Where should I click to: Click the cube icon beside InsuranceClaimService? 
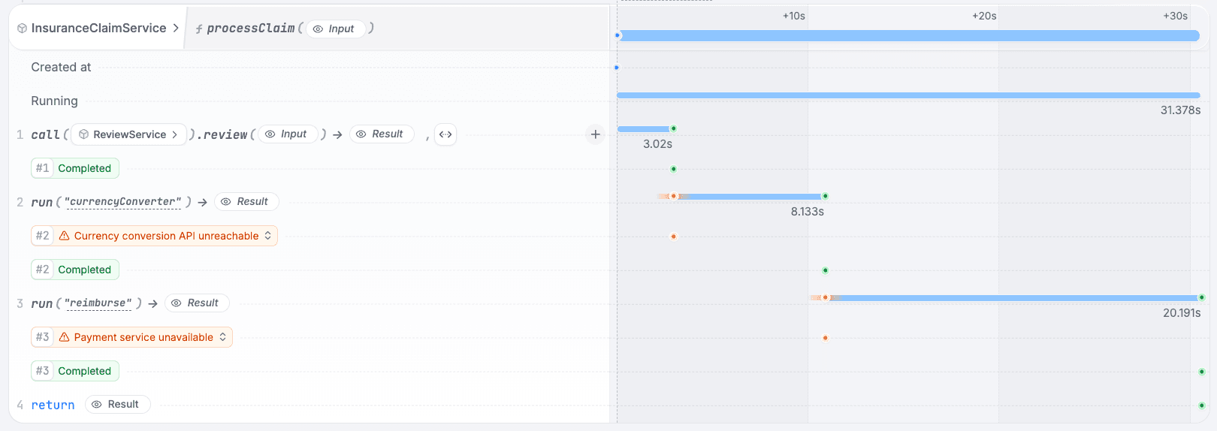point(22,28)
